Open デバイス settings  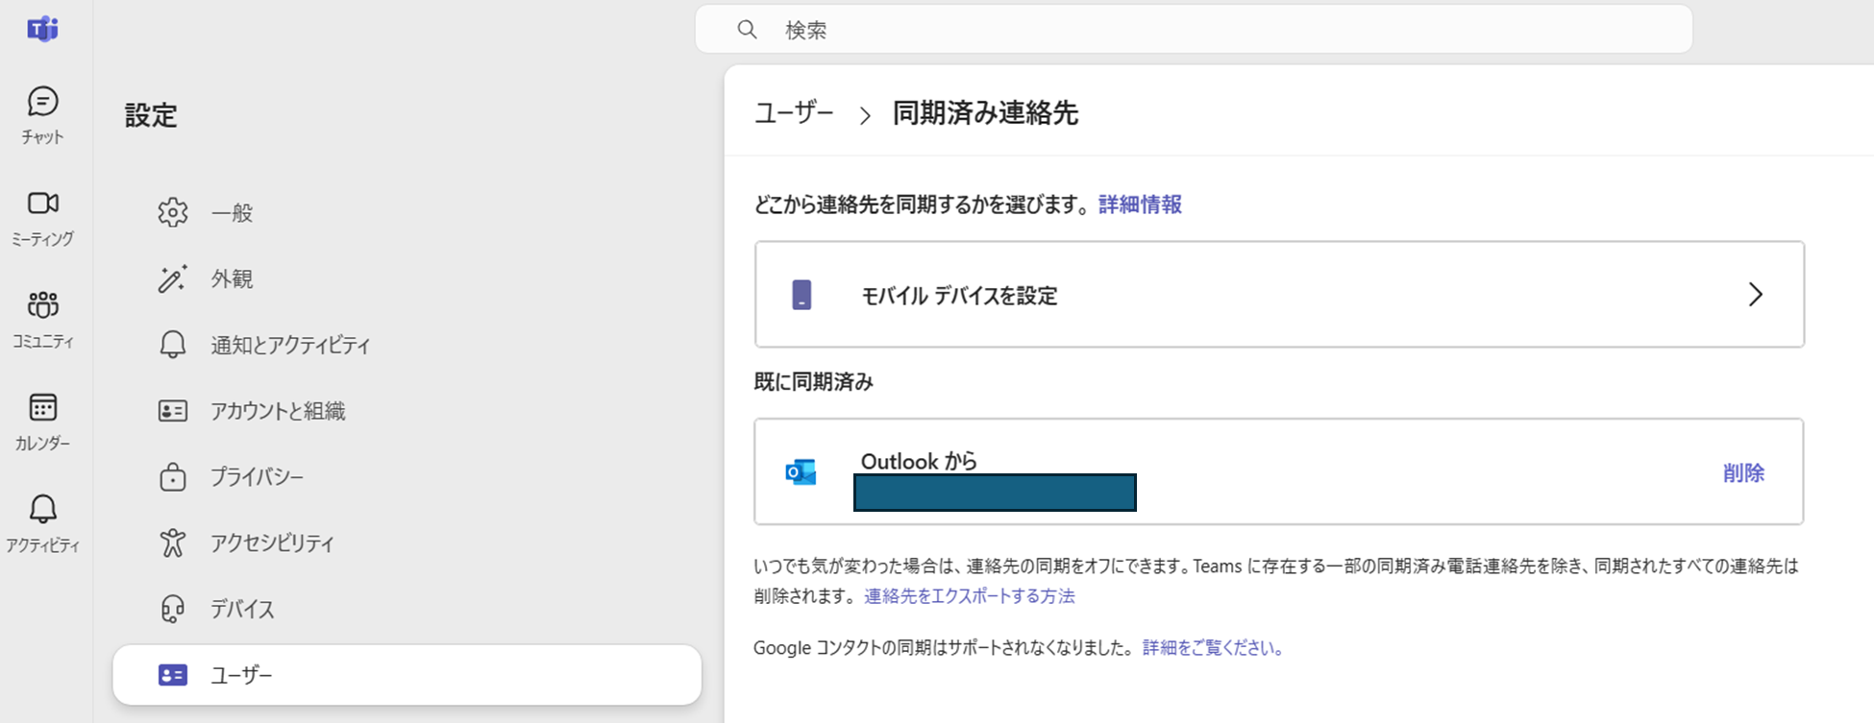(407, 610)
